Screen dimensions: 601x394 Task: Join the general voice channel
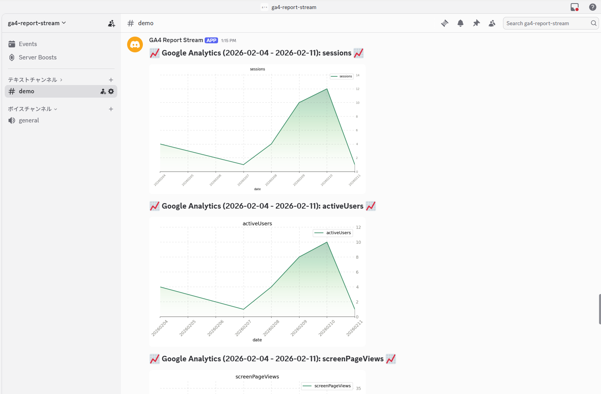pos(61,120)
